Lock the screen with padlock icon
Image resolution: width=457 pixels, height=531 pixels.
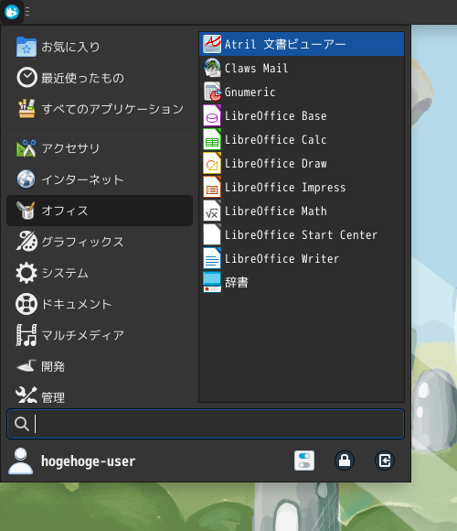(345, 461)
